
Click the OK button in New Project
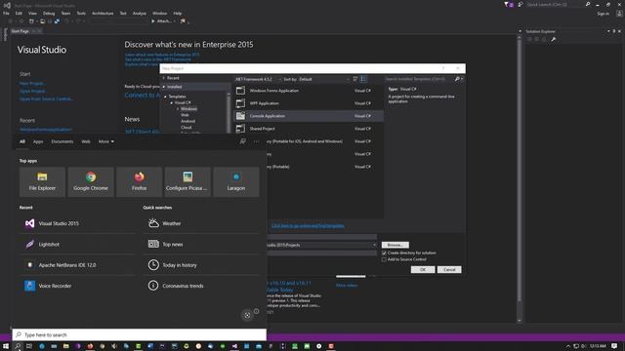(423, 269)
